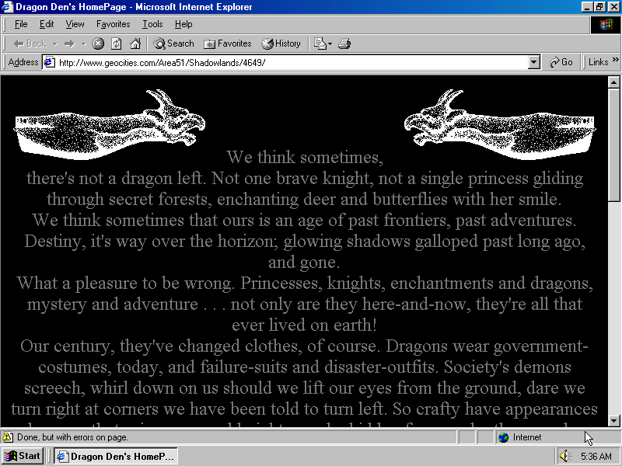Click the Print icon
This screenshot has height=466, width=622.
[x=344, y=43]
